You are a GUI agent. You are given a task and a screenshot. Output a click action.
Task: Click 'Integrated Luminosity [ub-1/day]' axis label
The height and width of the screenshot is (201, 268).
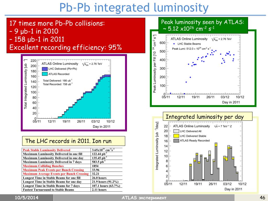coord(157,146)
